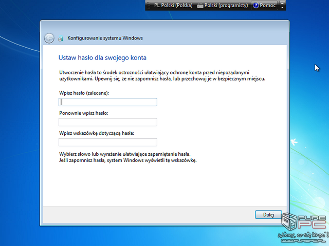Grab the language bar drag handle
The width and height of the screenshot is (329, 246).
(x=149, y=5)
